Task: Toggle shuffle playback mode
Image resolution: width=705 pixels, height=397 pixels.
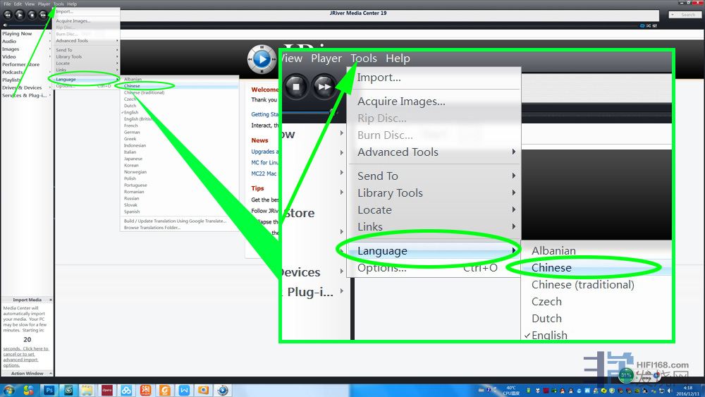Action: [x=649, y=26]
